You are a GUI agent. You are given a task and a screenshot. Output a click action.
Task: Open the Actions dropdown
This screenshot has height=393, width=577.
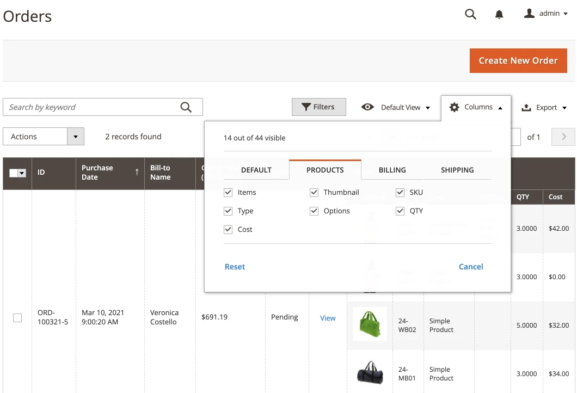pyautogui.click(x=44, y=137)
